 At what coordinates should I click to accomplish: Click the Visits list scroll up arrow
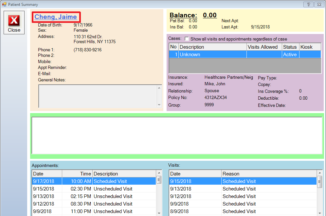click(320, 173)
